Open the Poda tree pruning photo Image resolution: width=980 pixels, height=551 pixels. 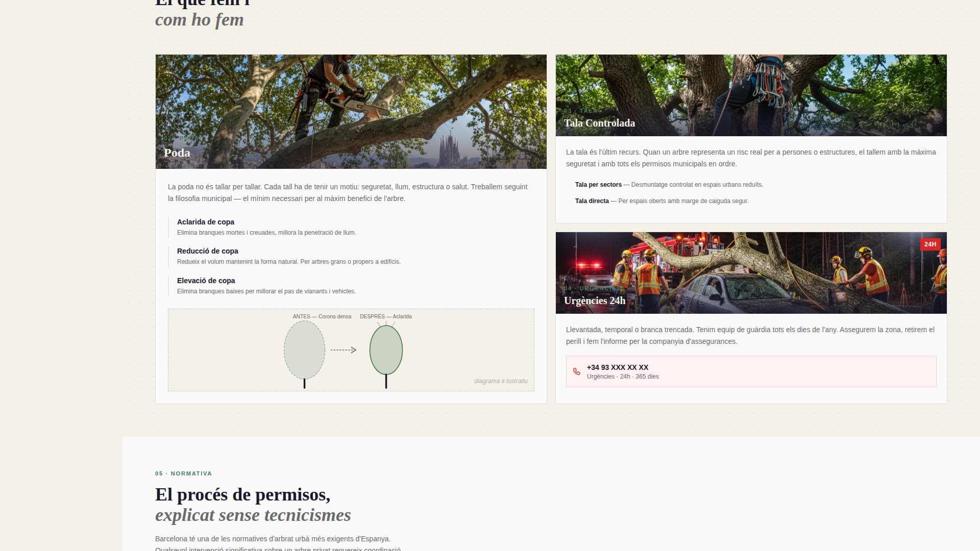(351, 112)
